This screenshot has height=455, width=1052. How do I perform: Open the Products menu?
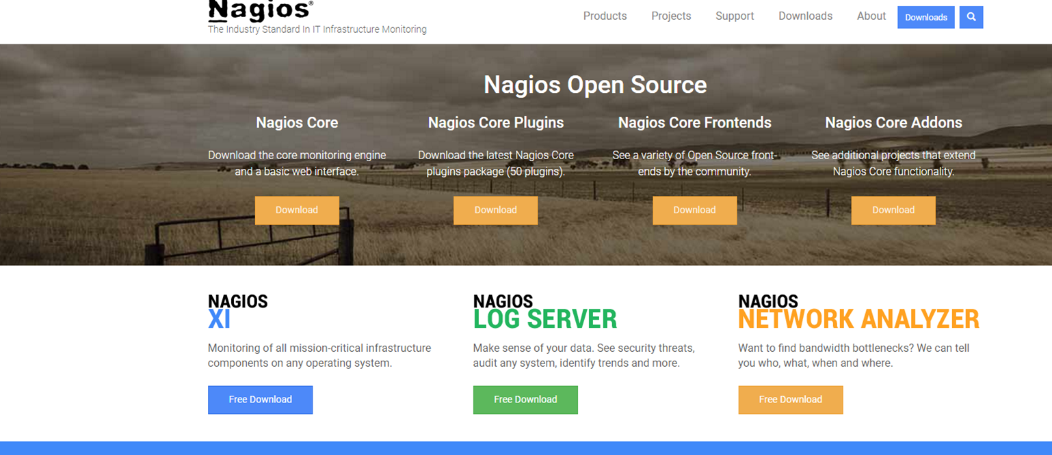click(605, 16)
